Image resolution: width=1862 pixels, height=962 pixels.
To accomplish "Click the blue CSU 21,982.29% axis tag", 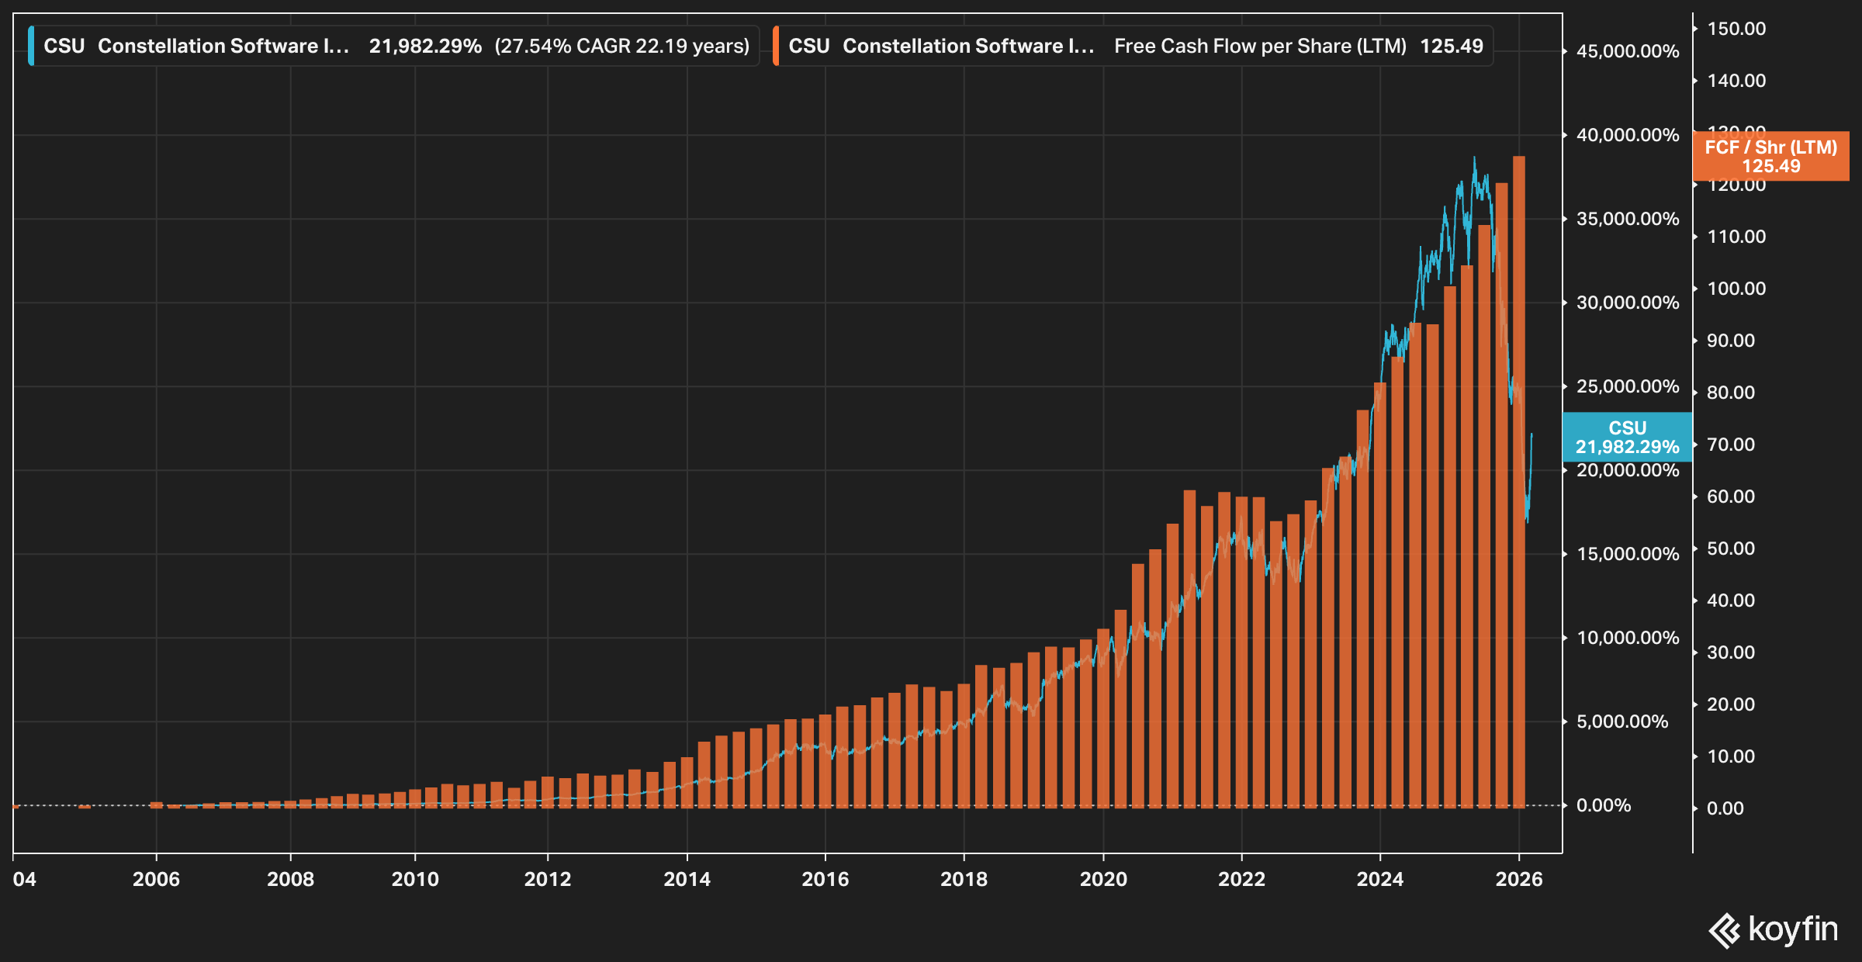I will click(1627, 437).
